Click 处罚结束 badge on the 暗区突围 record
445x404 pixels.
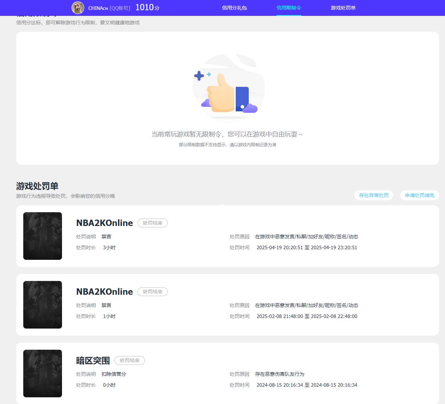(130, 360)
